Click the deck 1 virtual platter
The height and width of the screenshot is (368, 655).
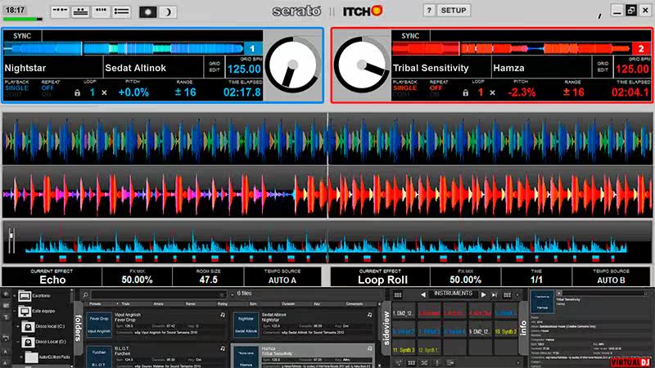(293, 65)
